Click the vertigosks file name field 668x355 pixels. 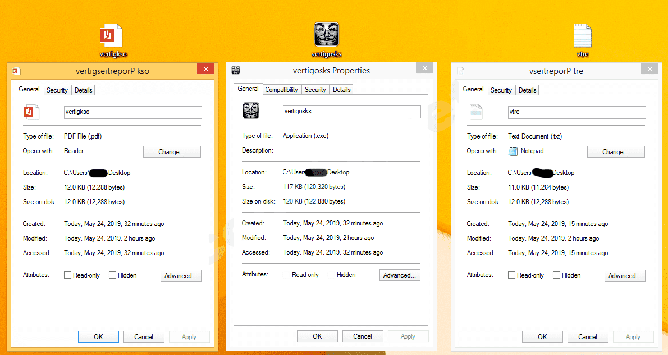(351, 112)
